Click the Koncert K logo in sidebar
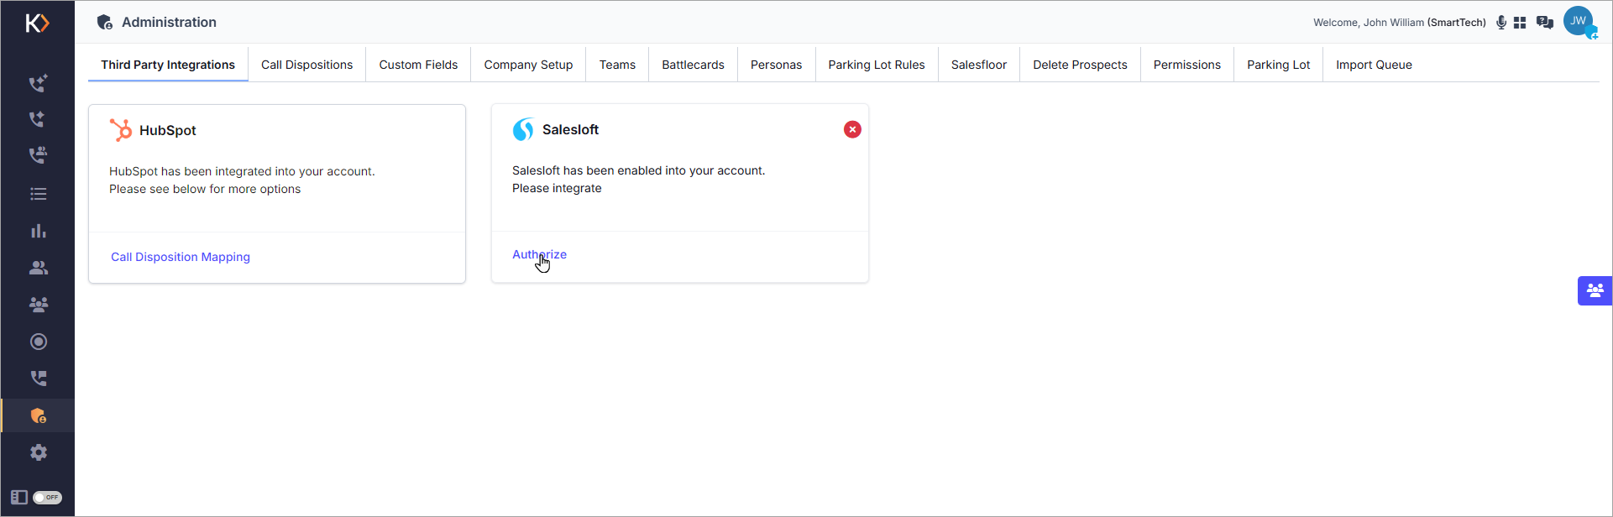Screen dimensions: 1613x517 point(38,23)
